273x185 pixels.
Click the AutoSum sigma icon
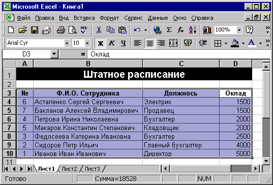[169, 30]
